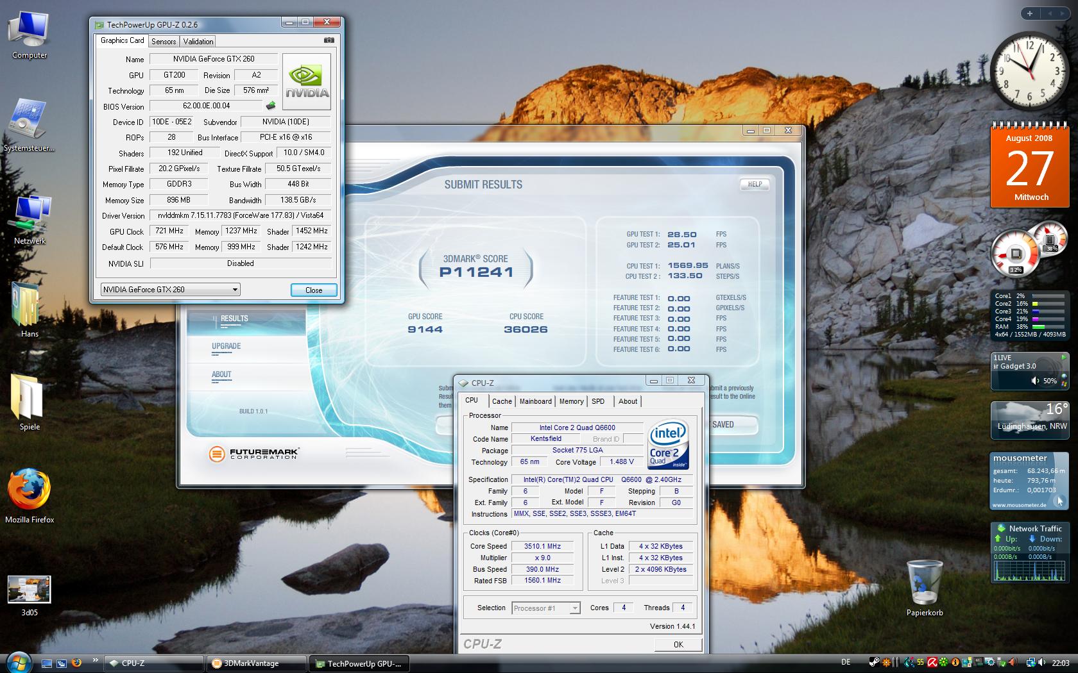Expand the Processor #1 selection dropdown
The image size is (1078, 673).
click(x=547, y=608)
